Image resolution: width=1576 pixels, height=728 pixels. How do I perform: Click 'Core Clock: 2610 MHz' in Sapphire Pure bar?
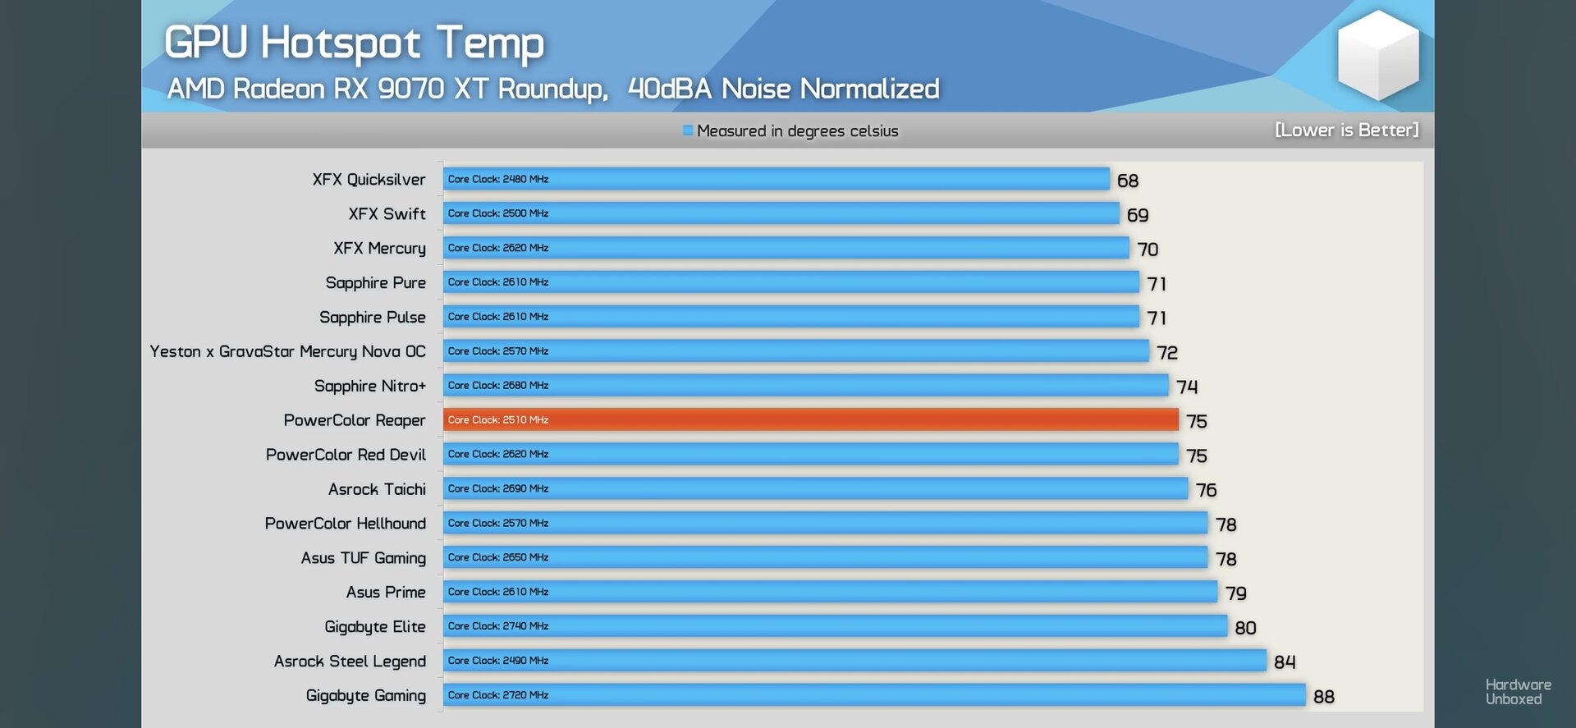tap(498, 282)
